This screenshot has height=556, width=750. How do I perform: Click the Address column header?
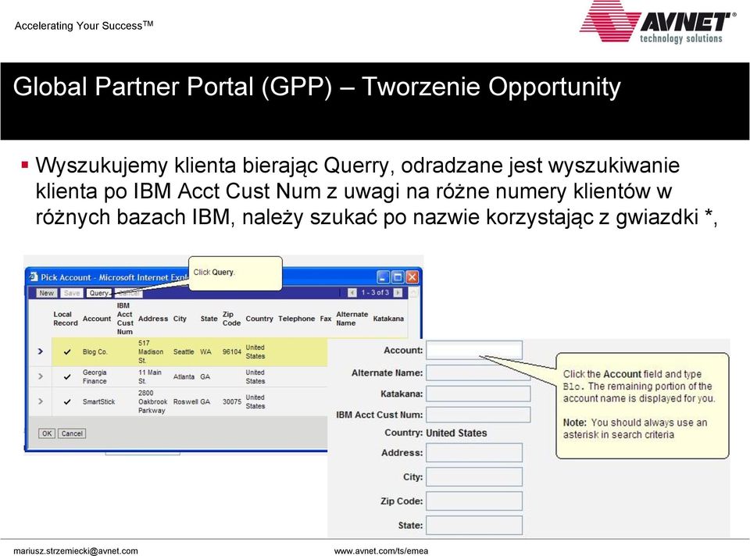[153, 319]
